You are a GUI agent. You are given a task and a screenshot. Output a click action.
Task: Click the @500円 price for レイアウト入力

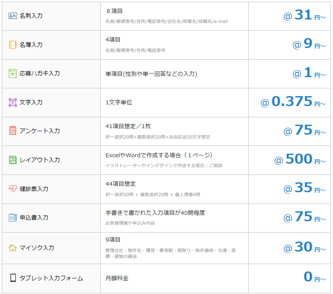[300, 160]
